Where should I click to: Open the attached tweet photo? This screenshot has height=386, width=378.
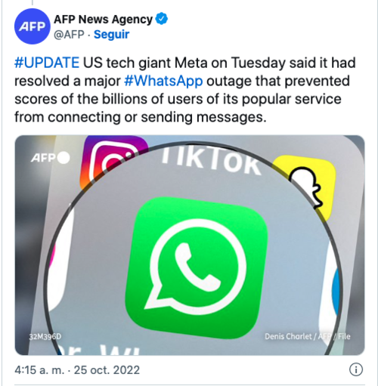coord(190,245)
